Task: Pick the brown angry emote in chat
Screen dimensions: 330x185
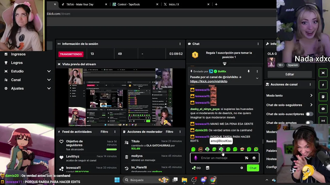Action: [200, 149]
